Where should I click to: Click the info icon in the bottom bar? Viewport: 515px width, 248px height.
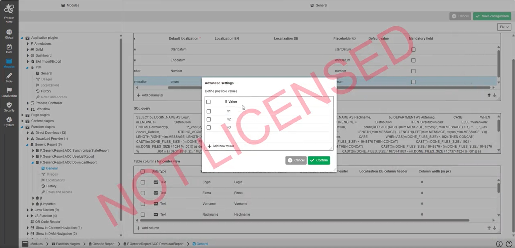[499, 244]
